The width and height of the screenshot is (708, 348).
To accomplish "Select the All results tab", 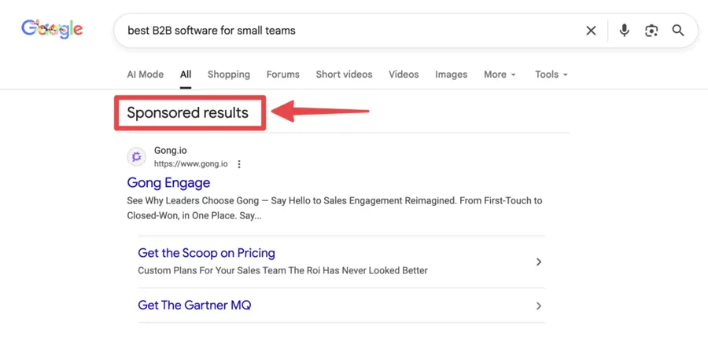I will (x=186, y=75).
